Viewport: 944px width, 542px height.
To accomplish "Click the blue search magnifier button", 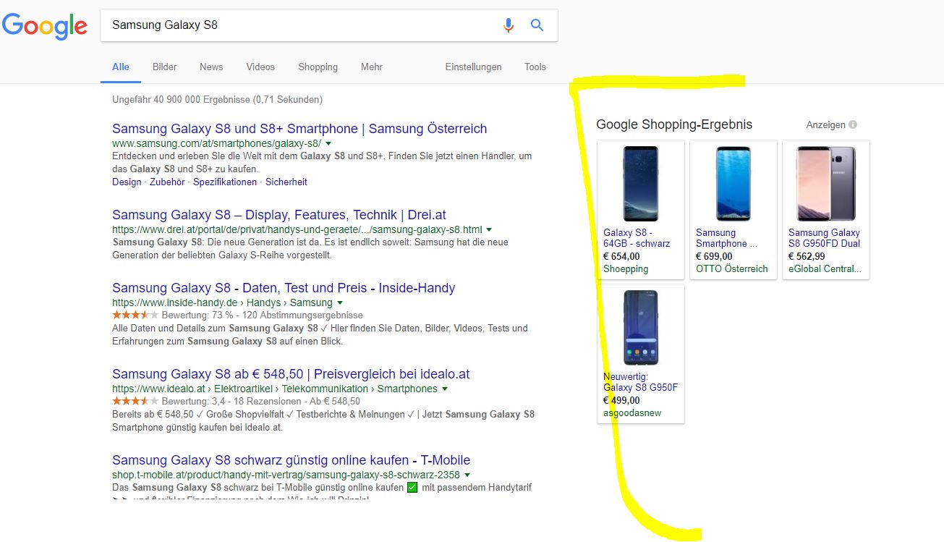I will [537, 25].
